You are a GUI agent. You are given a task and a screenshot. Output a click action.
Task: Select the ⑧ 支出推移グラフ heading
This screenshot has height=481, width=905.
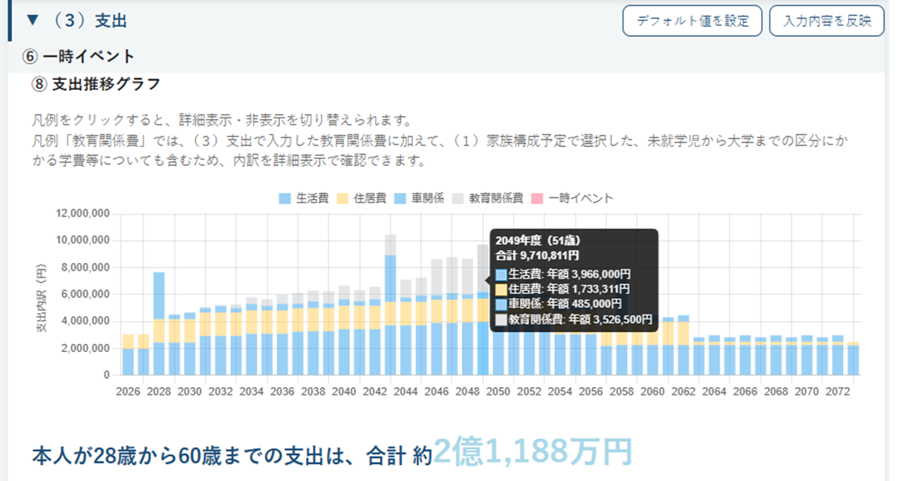(x=95, y=84)
